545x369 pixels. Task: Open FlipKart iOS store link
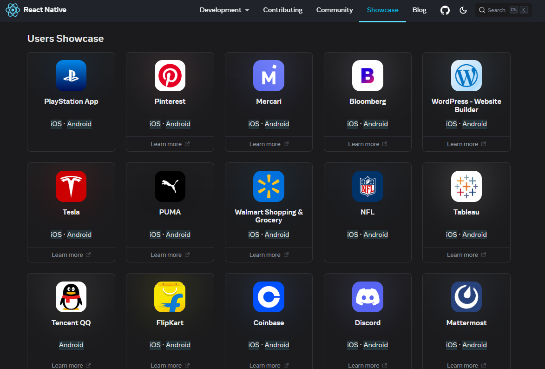pyautogui.click(x=155, y=345)
